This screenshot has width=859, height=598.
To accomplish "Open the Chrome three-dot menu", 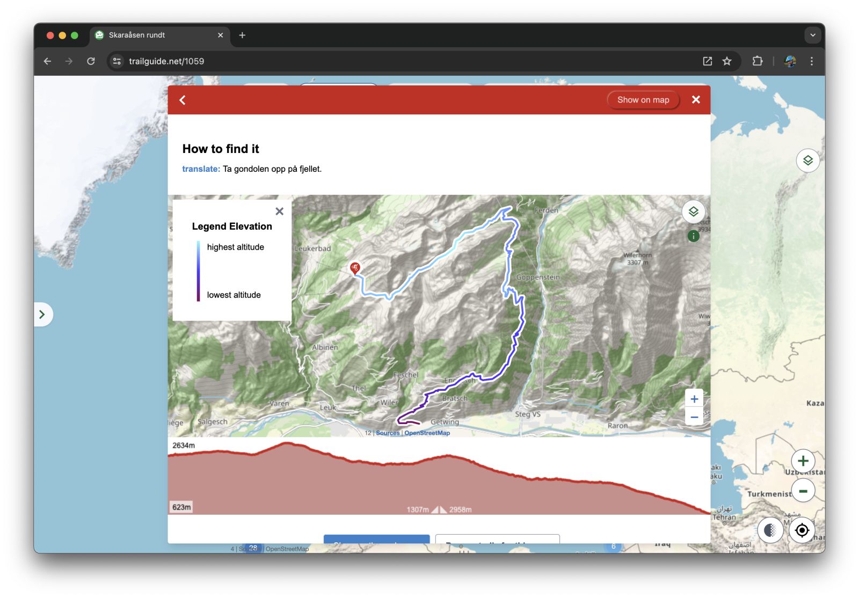I will coord(812,61).
